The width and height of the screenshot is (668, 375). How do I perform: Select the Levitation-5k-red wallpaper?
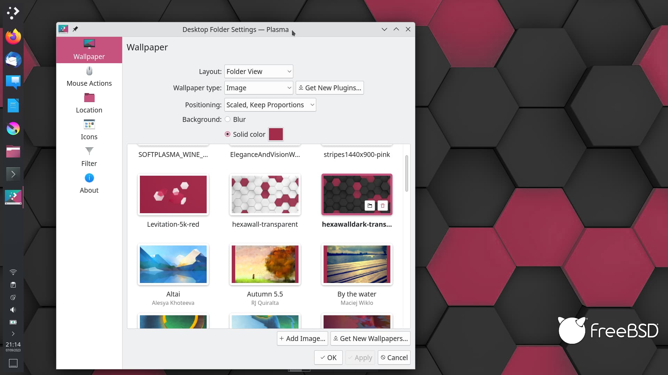[x=173, y=194]
